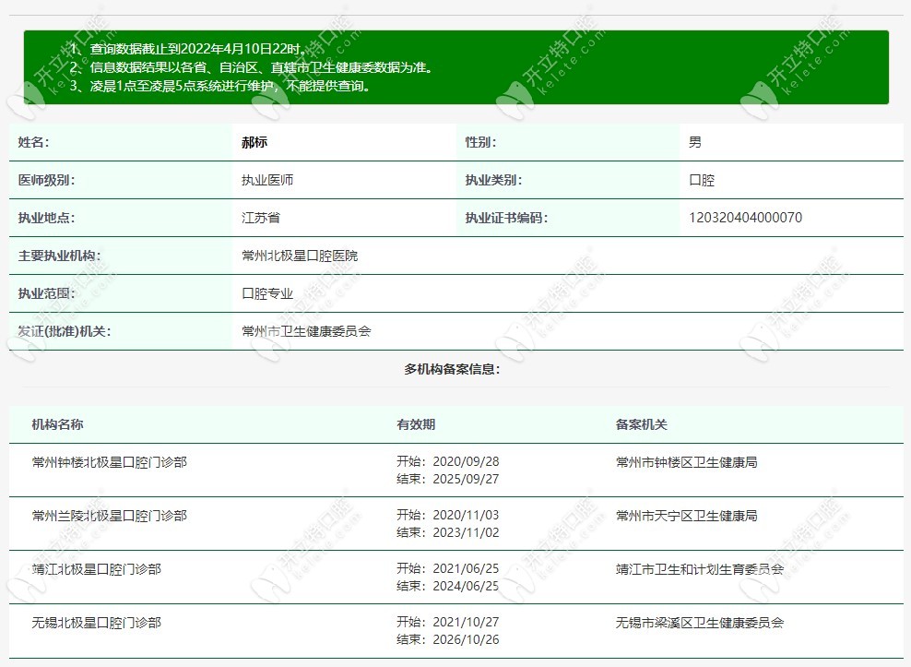Select the value 执业医师
This screenshot has width=911, height=667.
point(267,180)
